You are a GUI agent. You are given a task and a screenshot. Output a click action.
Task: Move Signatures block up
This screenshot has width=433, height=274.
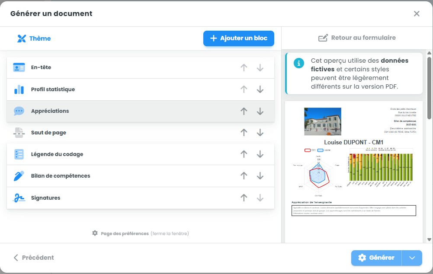[x=244, y=198]
